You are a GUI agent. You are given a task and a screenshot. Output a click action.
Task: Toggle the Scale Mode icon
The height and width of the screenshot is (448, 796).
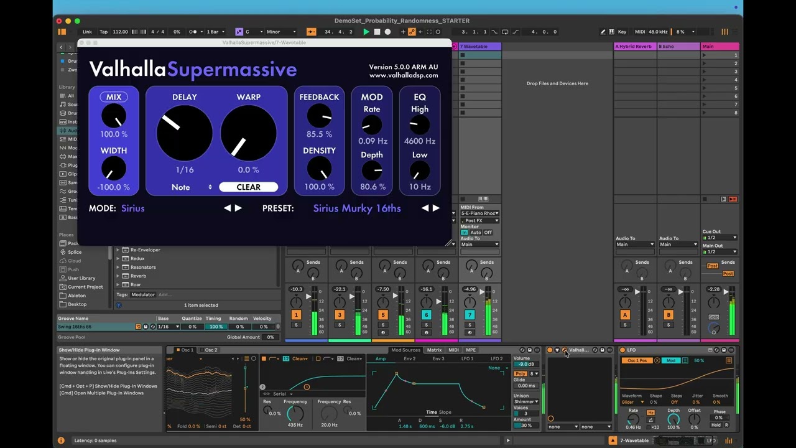239,32
